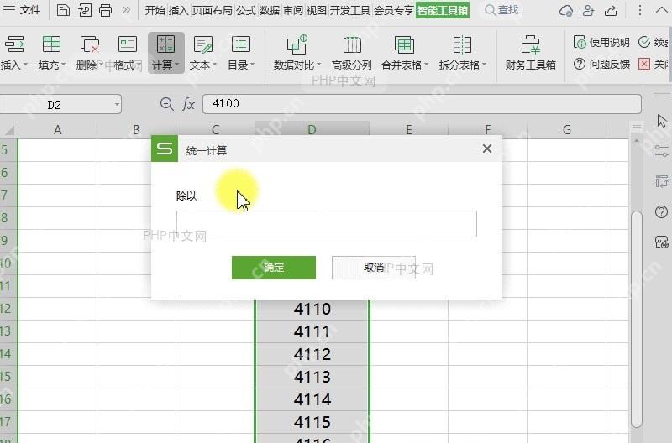Click cell containing 4111
Screen dimensions: 672x443
312,331
